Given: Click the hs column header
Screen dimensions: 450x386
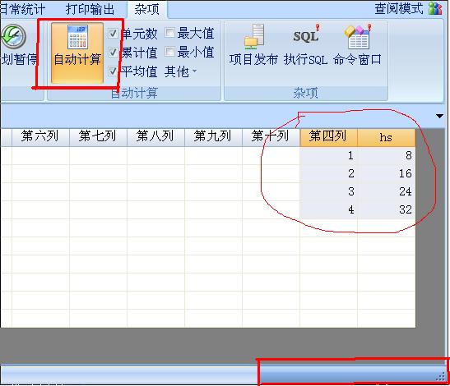Looking at the screenshot, I should click(x=387, y=137).
